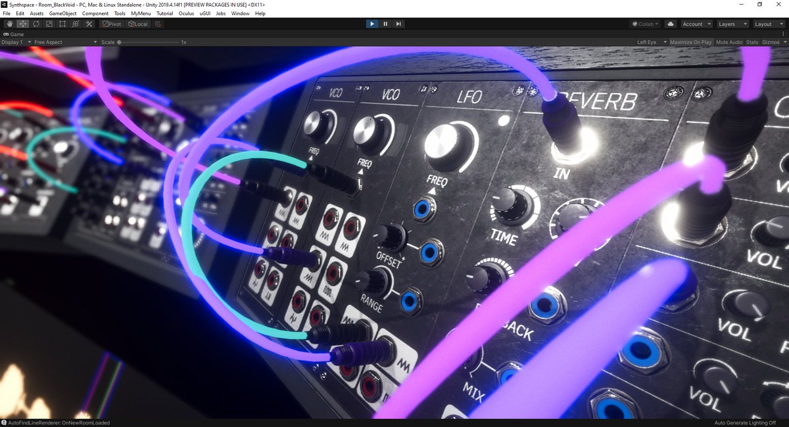Select the Move tool

click(x=23, y=24)
